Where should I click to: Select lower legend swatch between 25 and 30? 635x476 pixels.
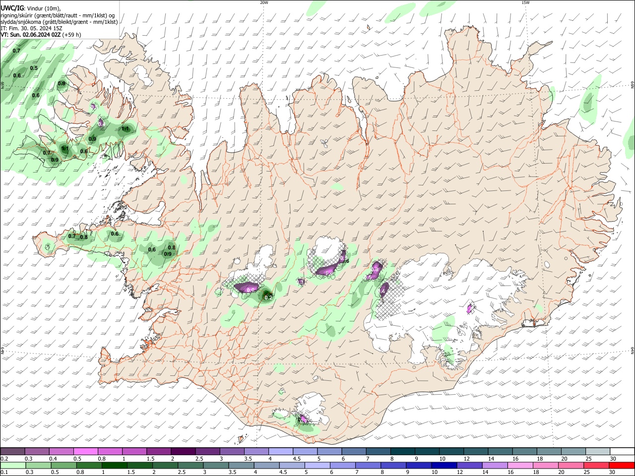coord(596,465)
